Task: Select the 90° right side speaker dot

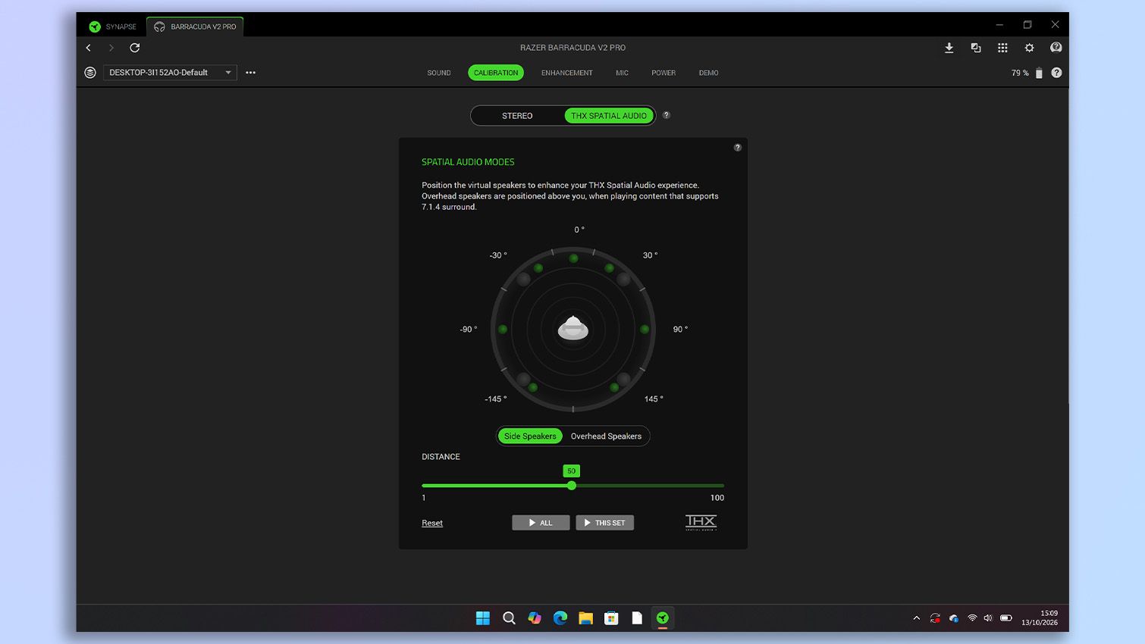Action: click(645, 330)
